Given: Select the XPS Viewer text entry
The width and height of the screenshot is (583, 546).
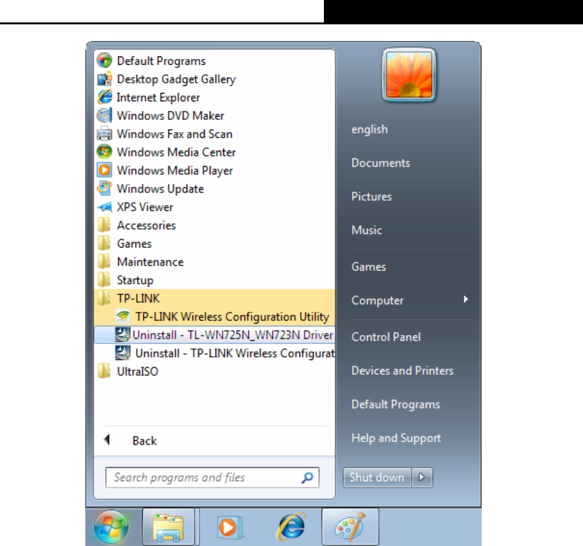Looking at the screenshot, I should click(x=145, y=207).
